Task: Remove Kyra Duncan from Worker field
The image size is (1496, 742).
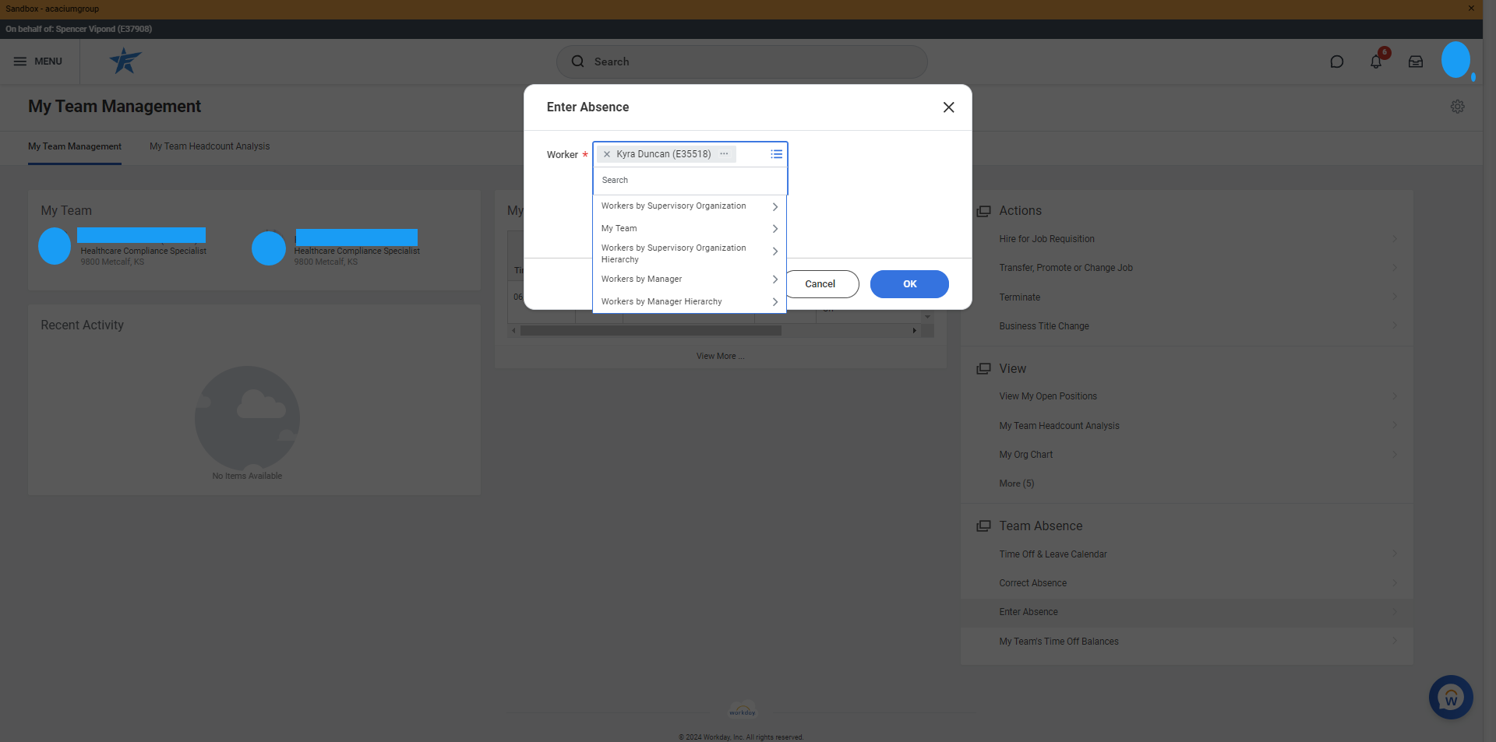Action: click(607, 154)
